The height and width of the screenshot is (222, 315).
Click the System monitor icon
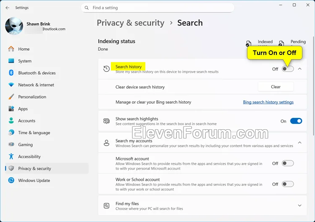click(x=11, y=61)
